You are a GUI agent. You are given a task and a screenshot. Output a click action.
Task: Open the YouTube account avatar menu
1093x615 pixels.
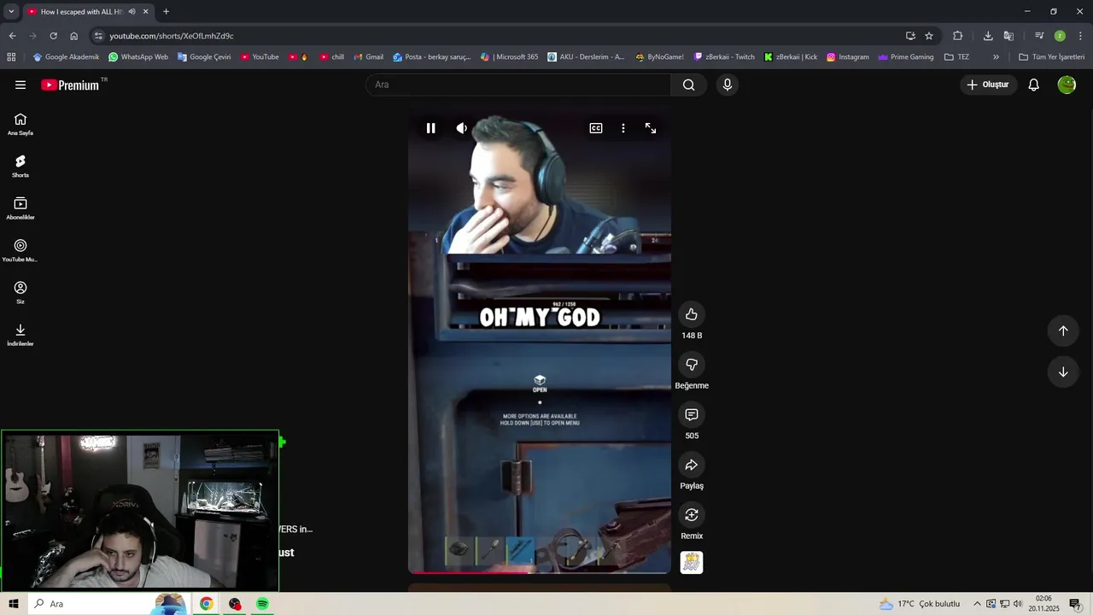1067,85
